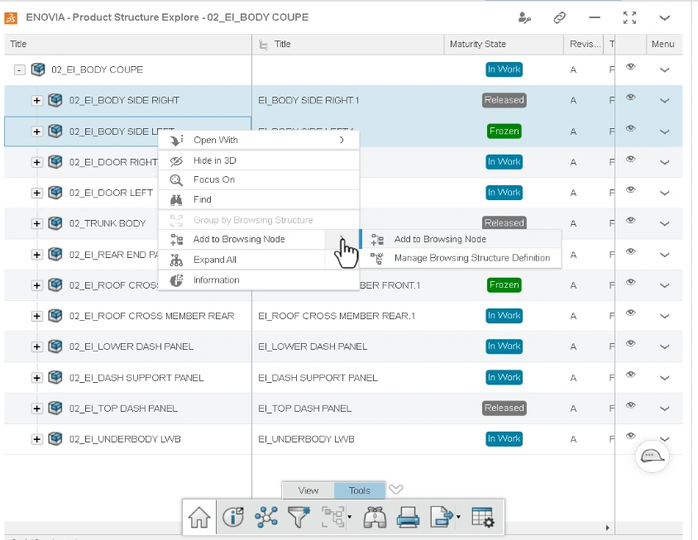Image resolution: width=698 pixels, height=540 pixels.
Task: Click the fullscreen expand icon in title bar
Action: click(629, 18)
